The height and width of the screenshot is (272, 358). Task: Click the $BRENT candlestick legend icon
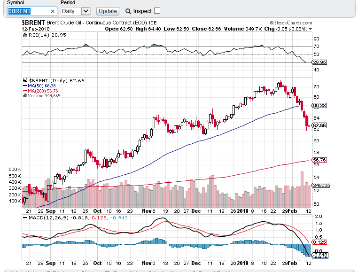(x=25, y=80)
